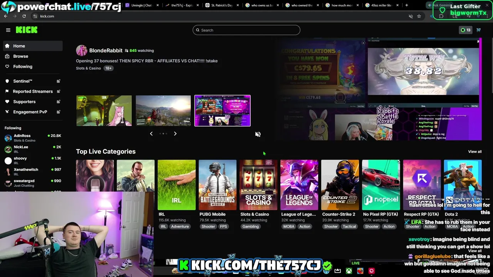493x277 pixels.
Task: Switch to the the757cj - Explo tab
Action: [182, 5]
